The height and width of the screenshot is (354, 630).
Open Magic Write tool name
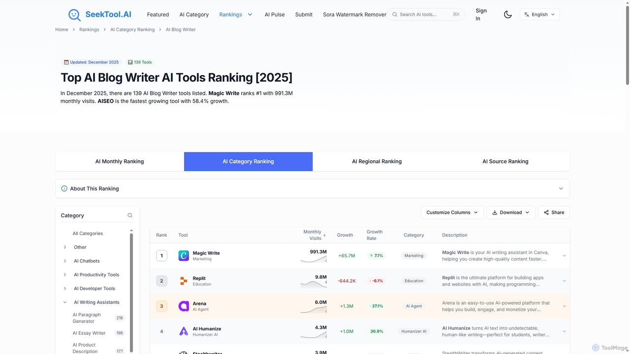point(206,253)
